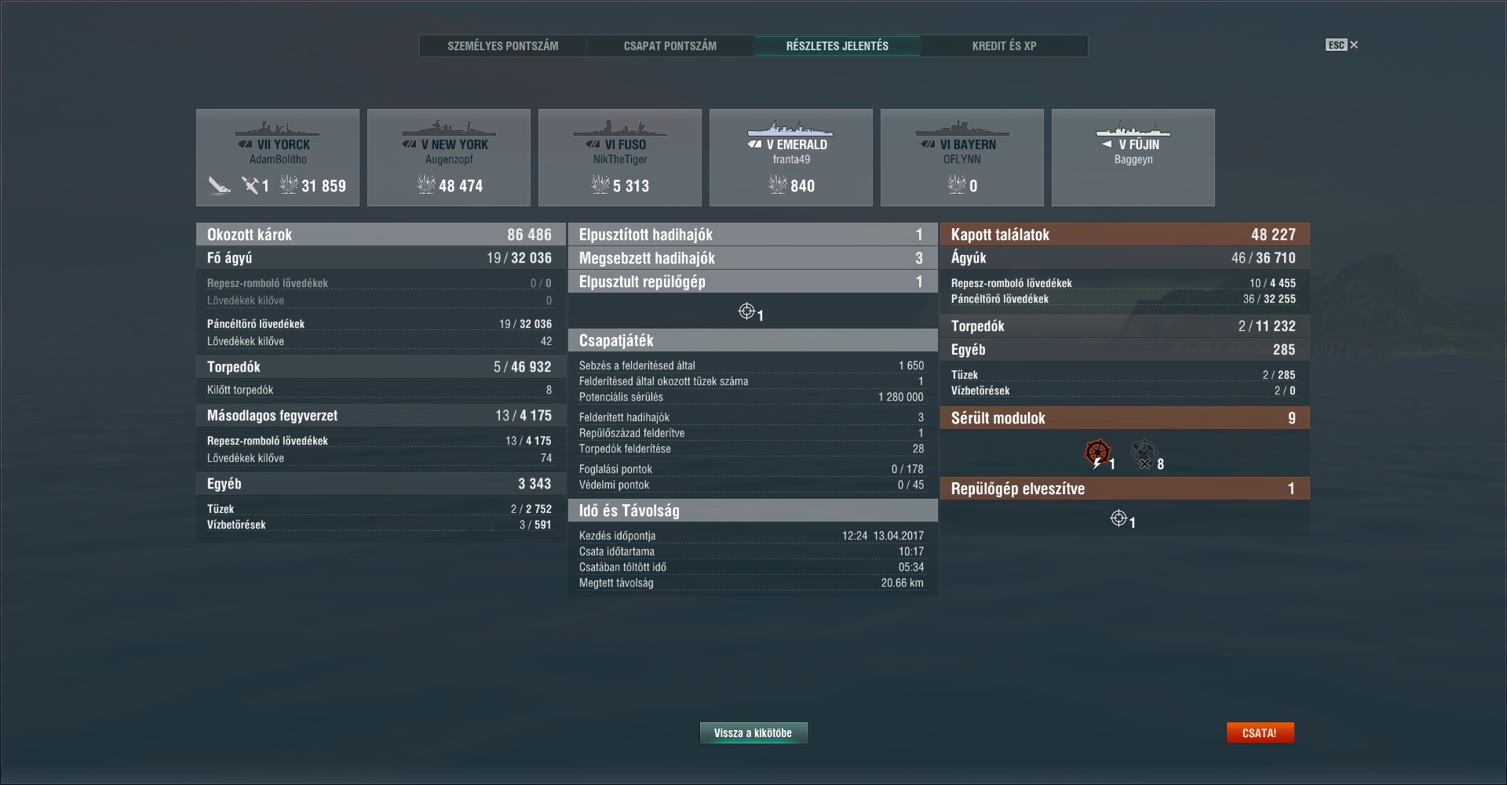Click damage icon beside 31 859

coord(289,185)
